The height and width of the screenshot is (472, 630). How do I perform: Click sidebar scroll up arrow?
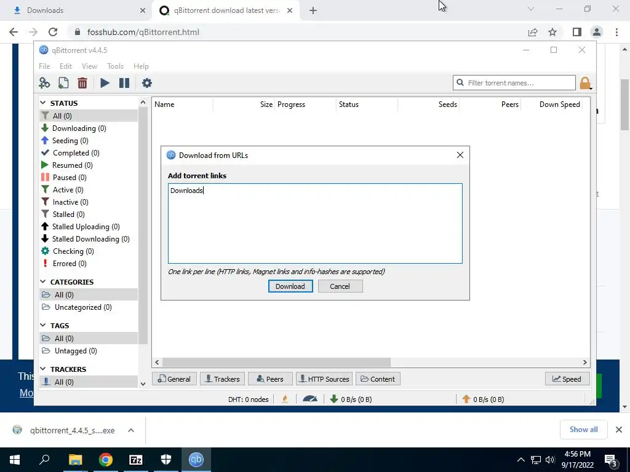[x=143, y=103]
